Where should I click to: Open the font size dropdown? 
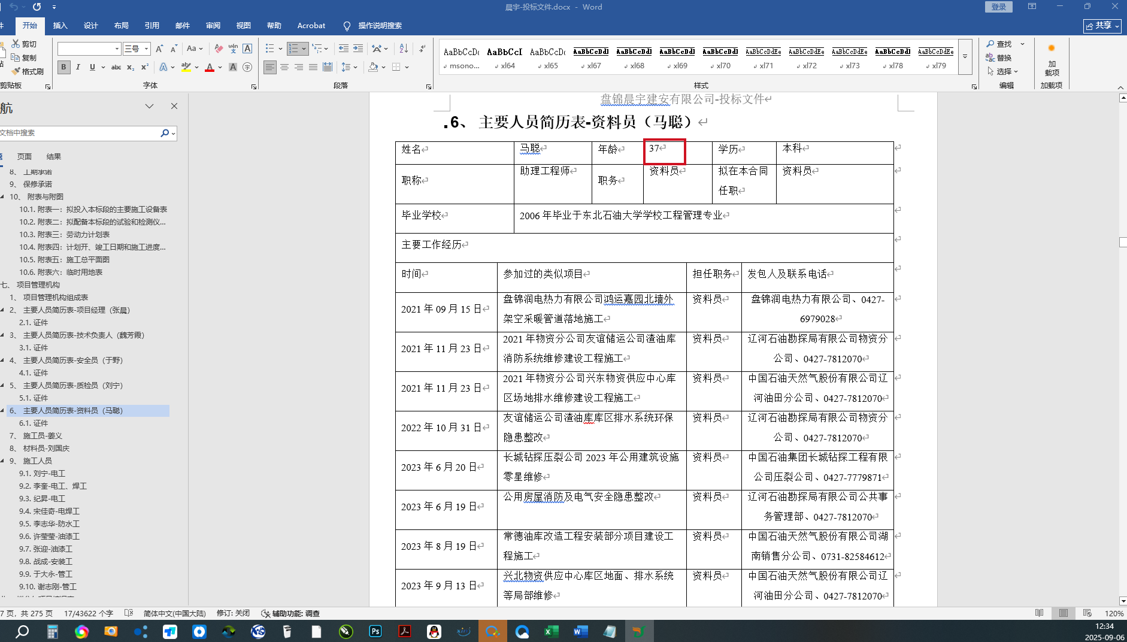coord(146,49)
